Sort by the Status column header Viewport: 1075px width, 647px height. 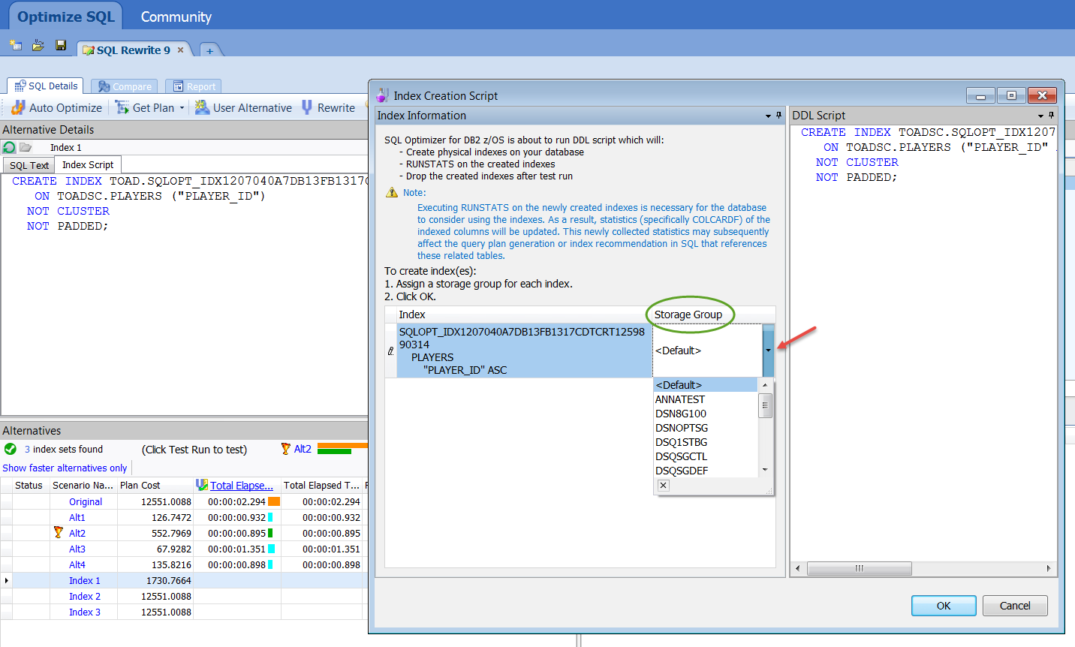coord(29,486)
